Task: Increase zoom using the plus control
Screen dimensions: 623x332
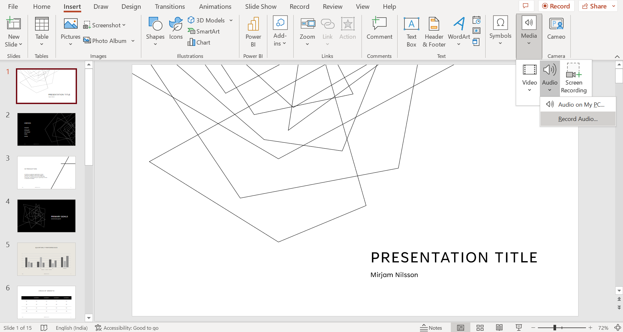Action: tap(590, 327)
